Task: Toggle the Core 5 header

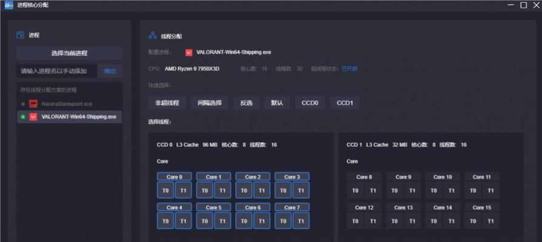Action: pyautogui.click(x=213, y=208)
